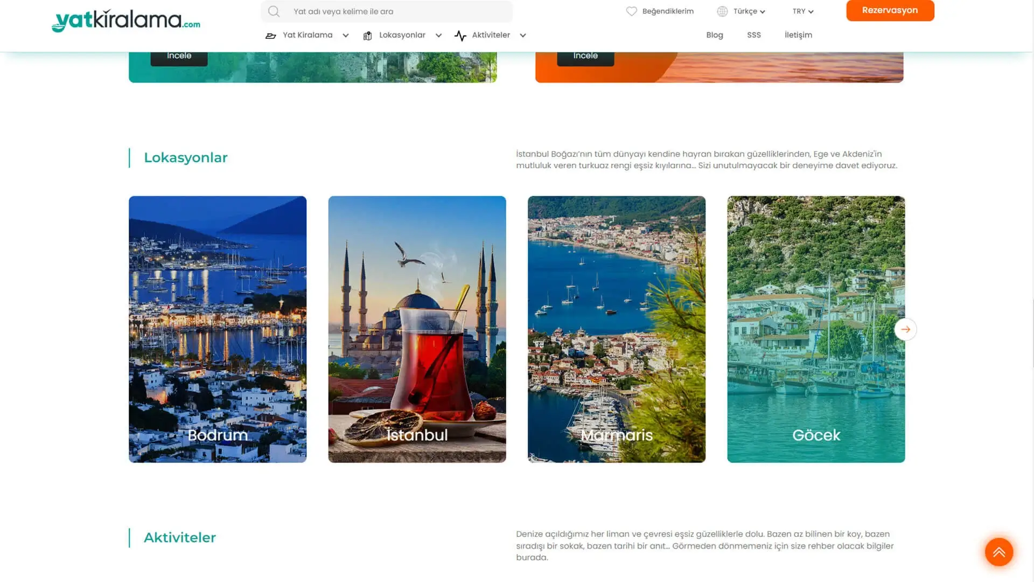1034x582 pixels.
Task: Click the location pin icon beside Lokasyonlar
Action: tap(367, 35)
